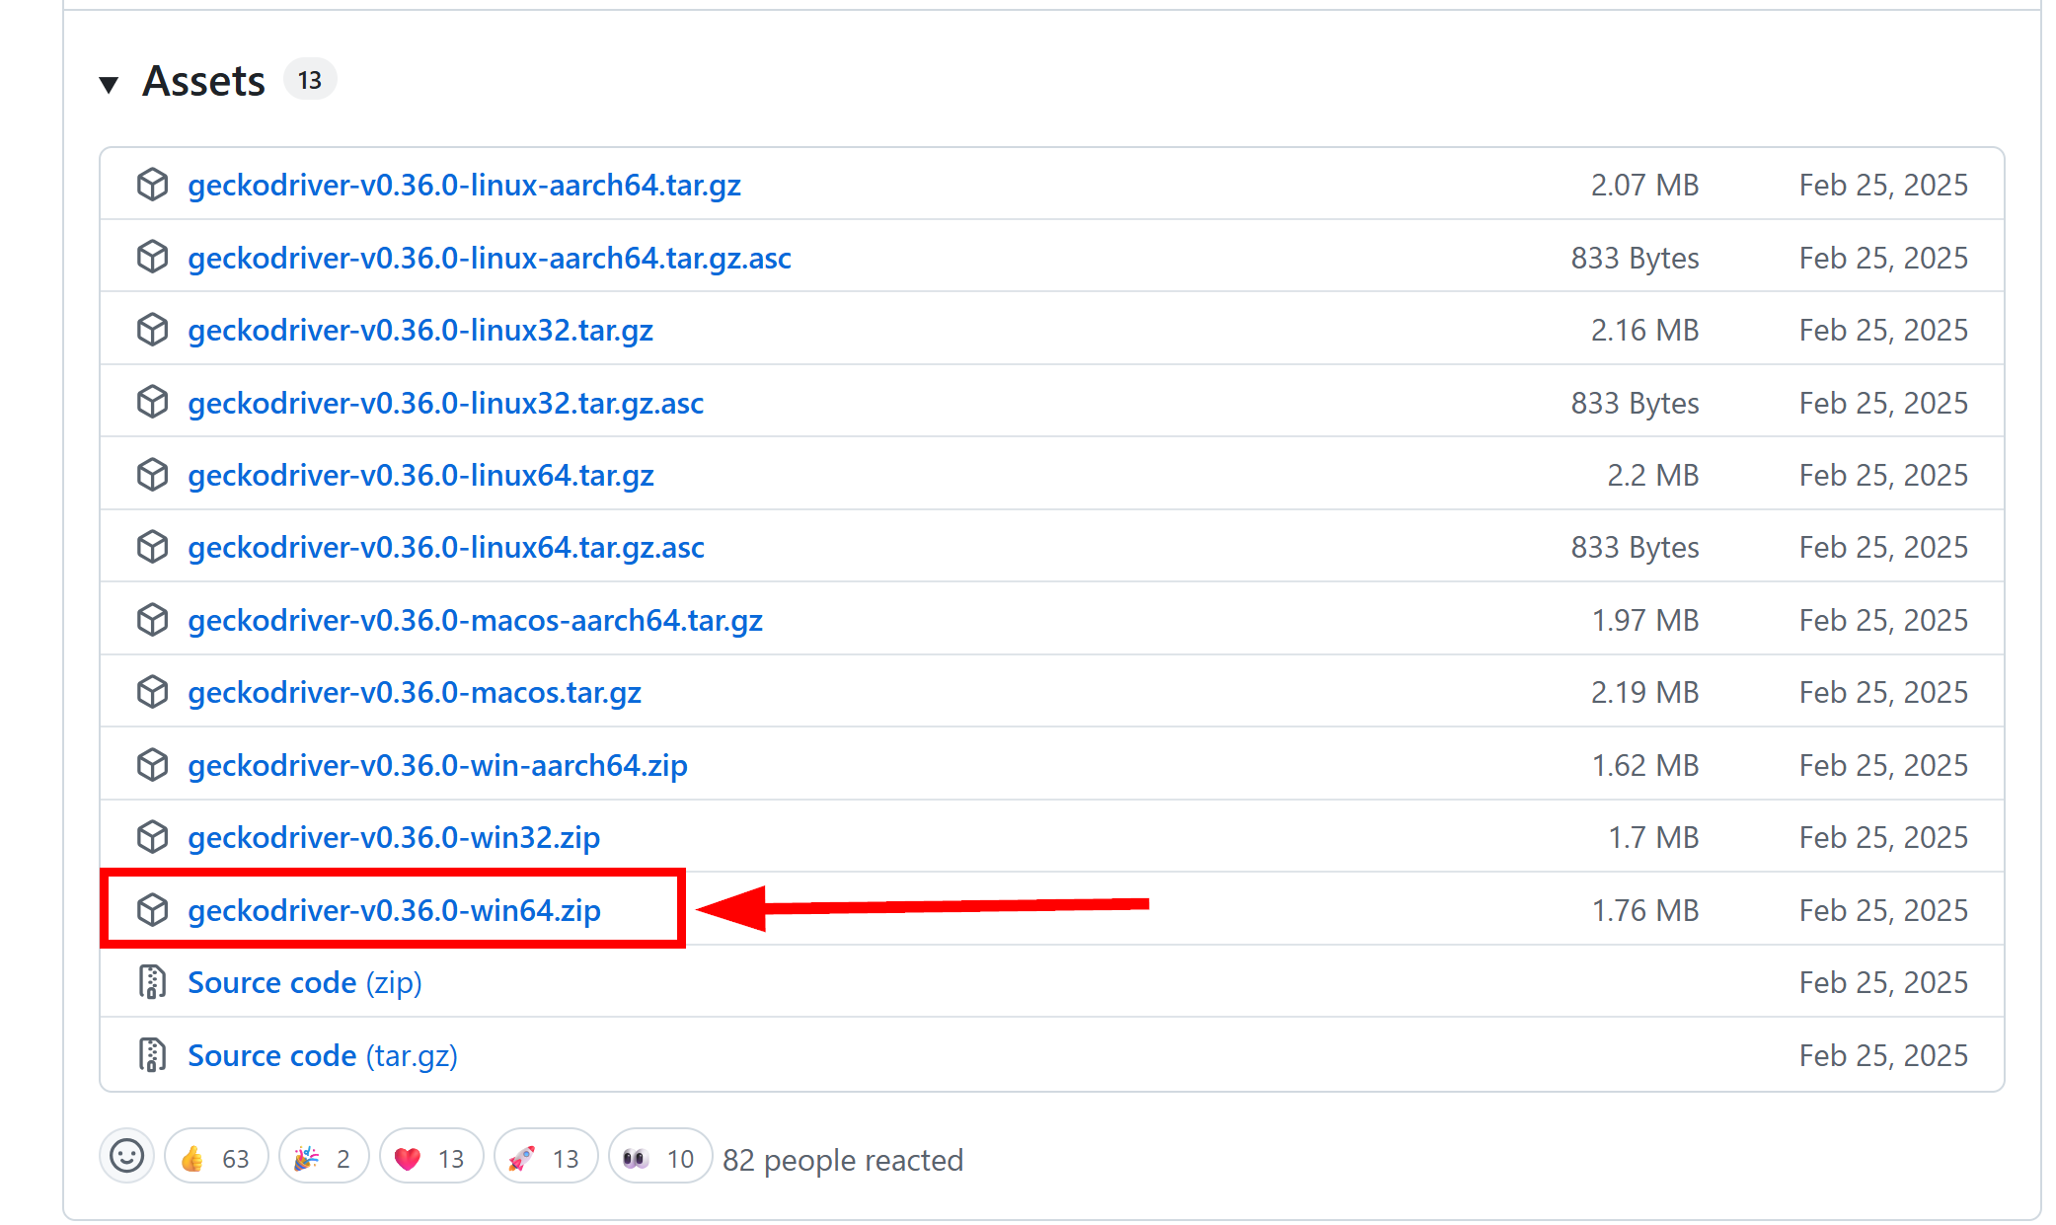
Task: Click package icon beside win32.zip
Action: pyautogui.click(x=152, y=837)
